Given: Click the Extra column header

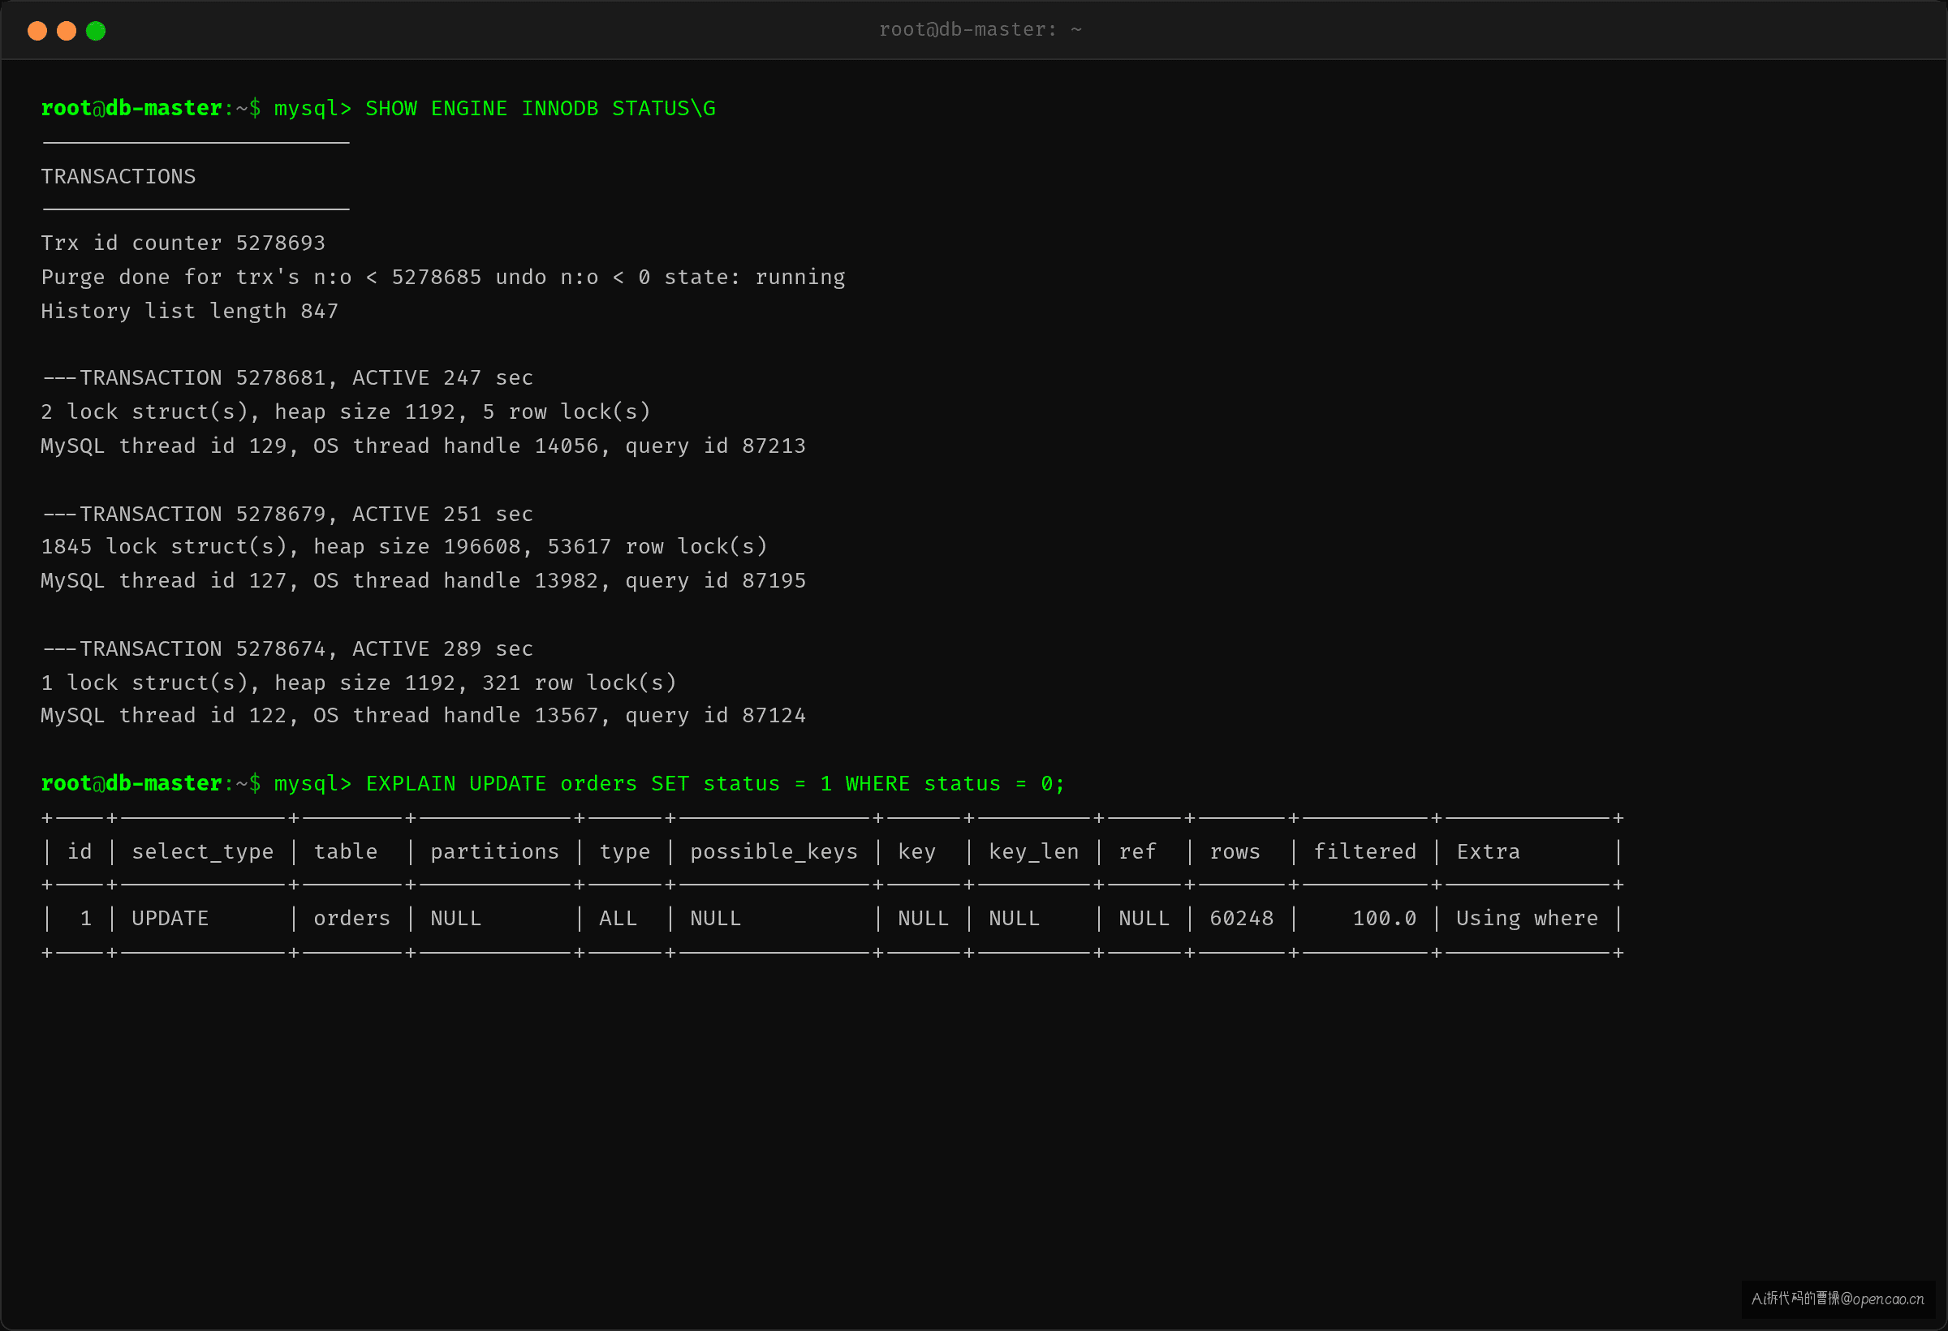Looking at the screenshot, I should point(1488,851).
